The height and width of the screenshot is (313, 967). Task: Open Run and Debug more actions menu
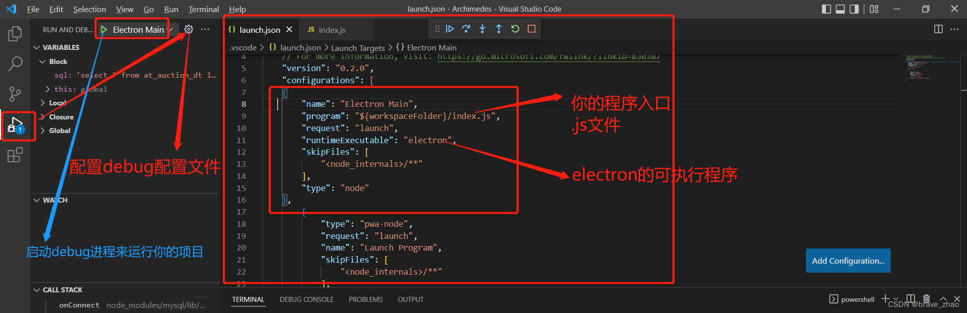205,29
